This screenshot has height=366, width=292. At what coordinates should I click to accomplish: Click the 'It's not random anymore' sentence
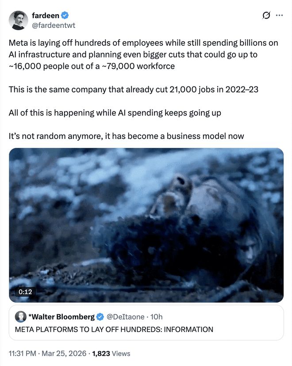[x=126, y=136]
